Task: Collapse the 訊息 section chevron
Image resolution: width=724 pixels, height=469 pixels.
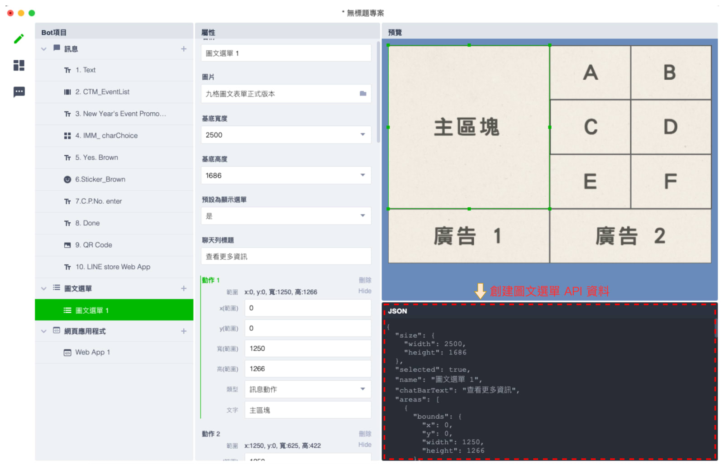Action: click(x=44, y=49)
